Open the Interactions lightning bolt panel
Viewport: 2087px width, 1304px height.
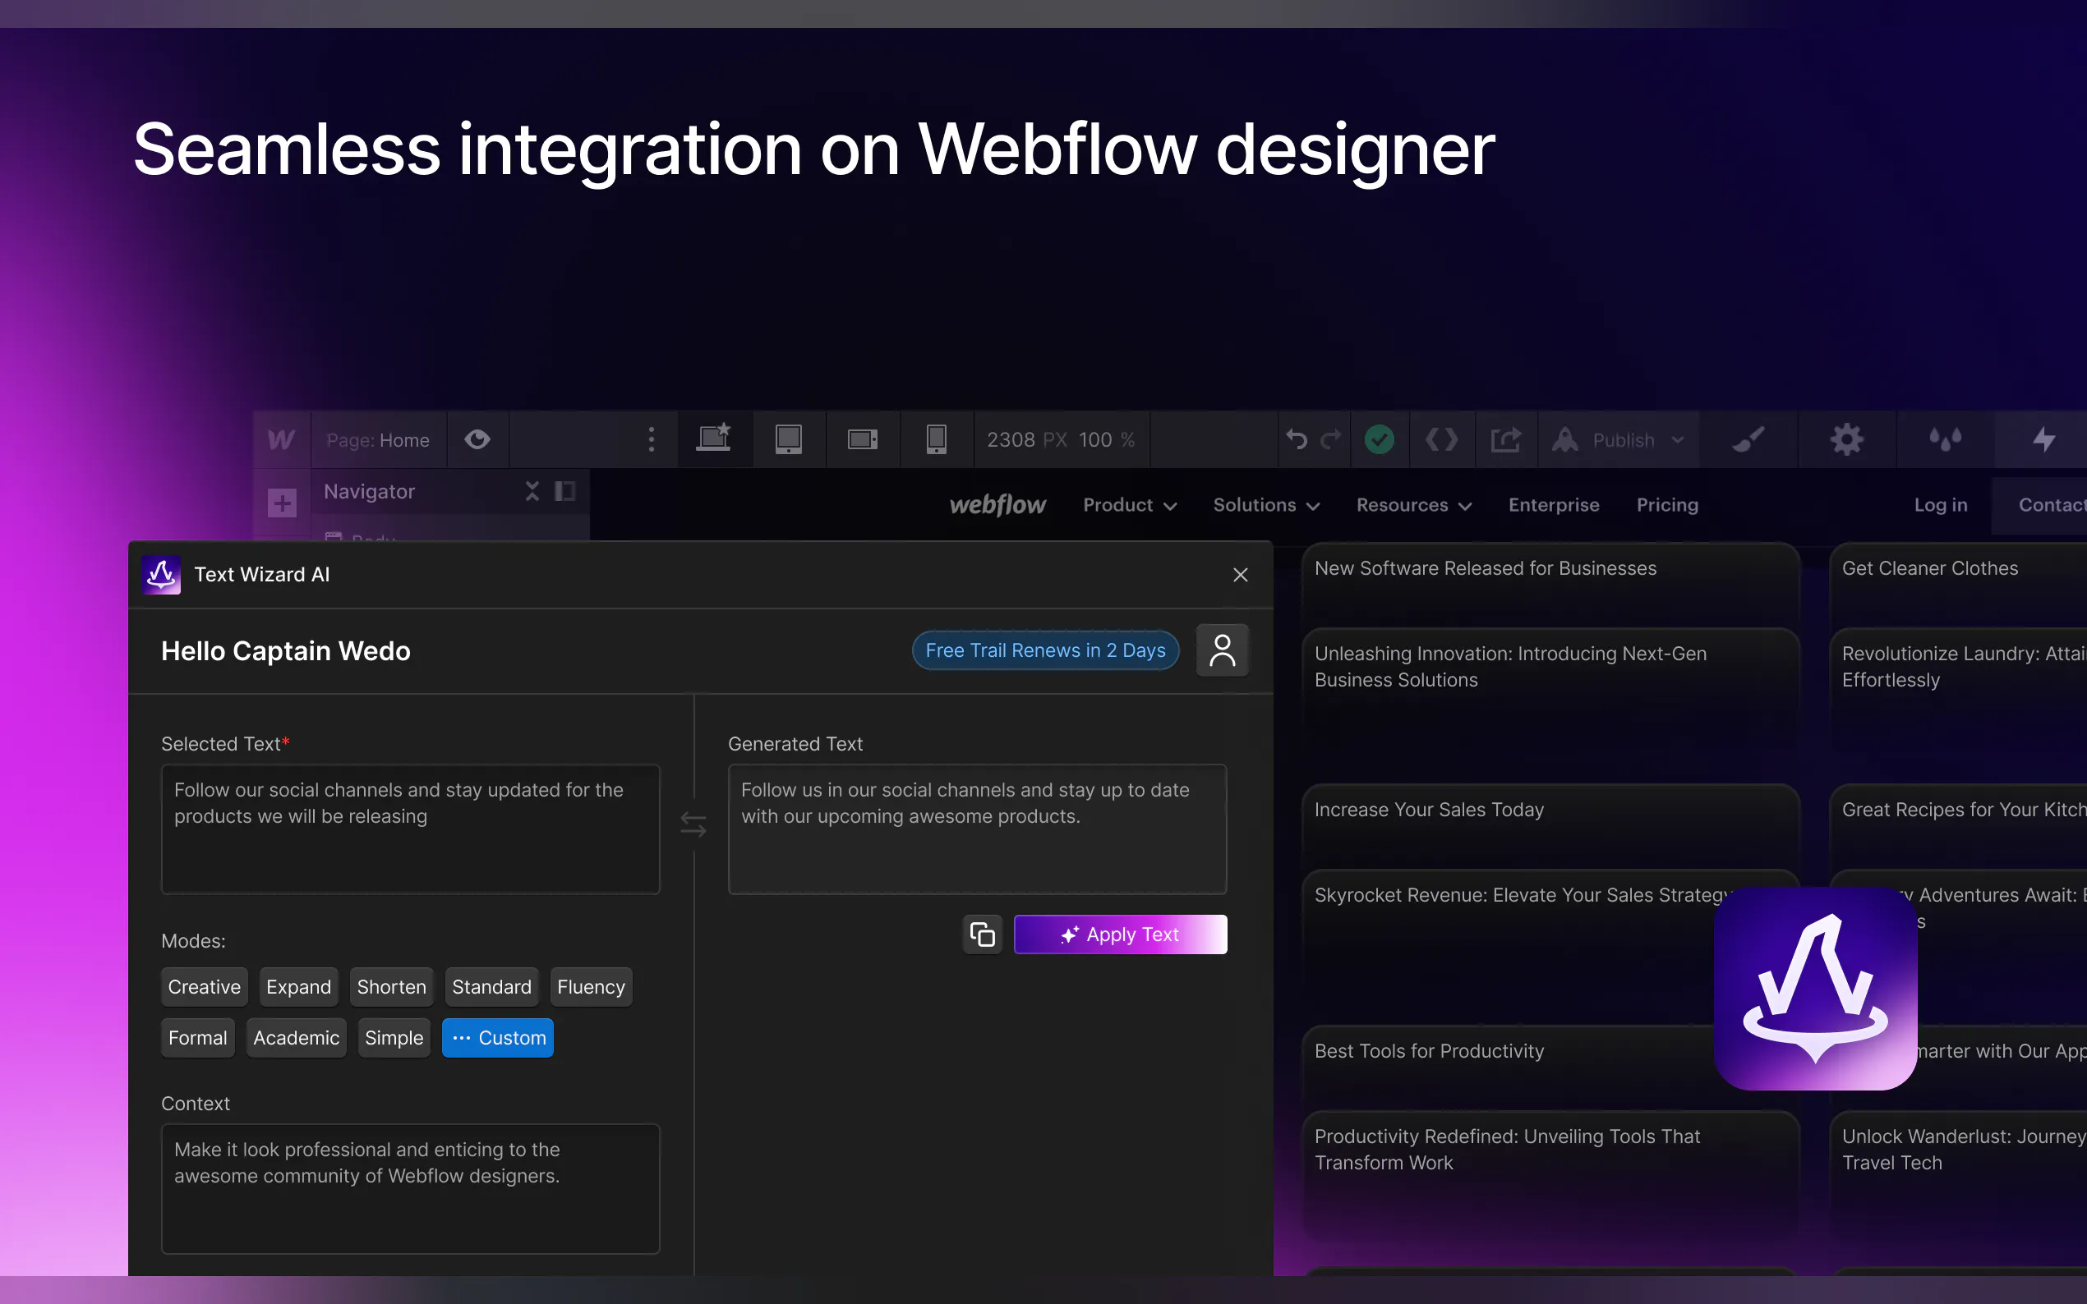click(2043, 440)
